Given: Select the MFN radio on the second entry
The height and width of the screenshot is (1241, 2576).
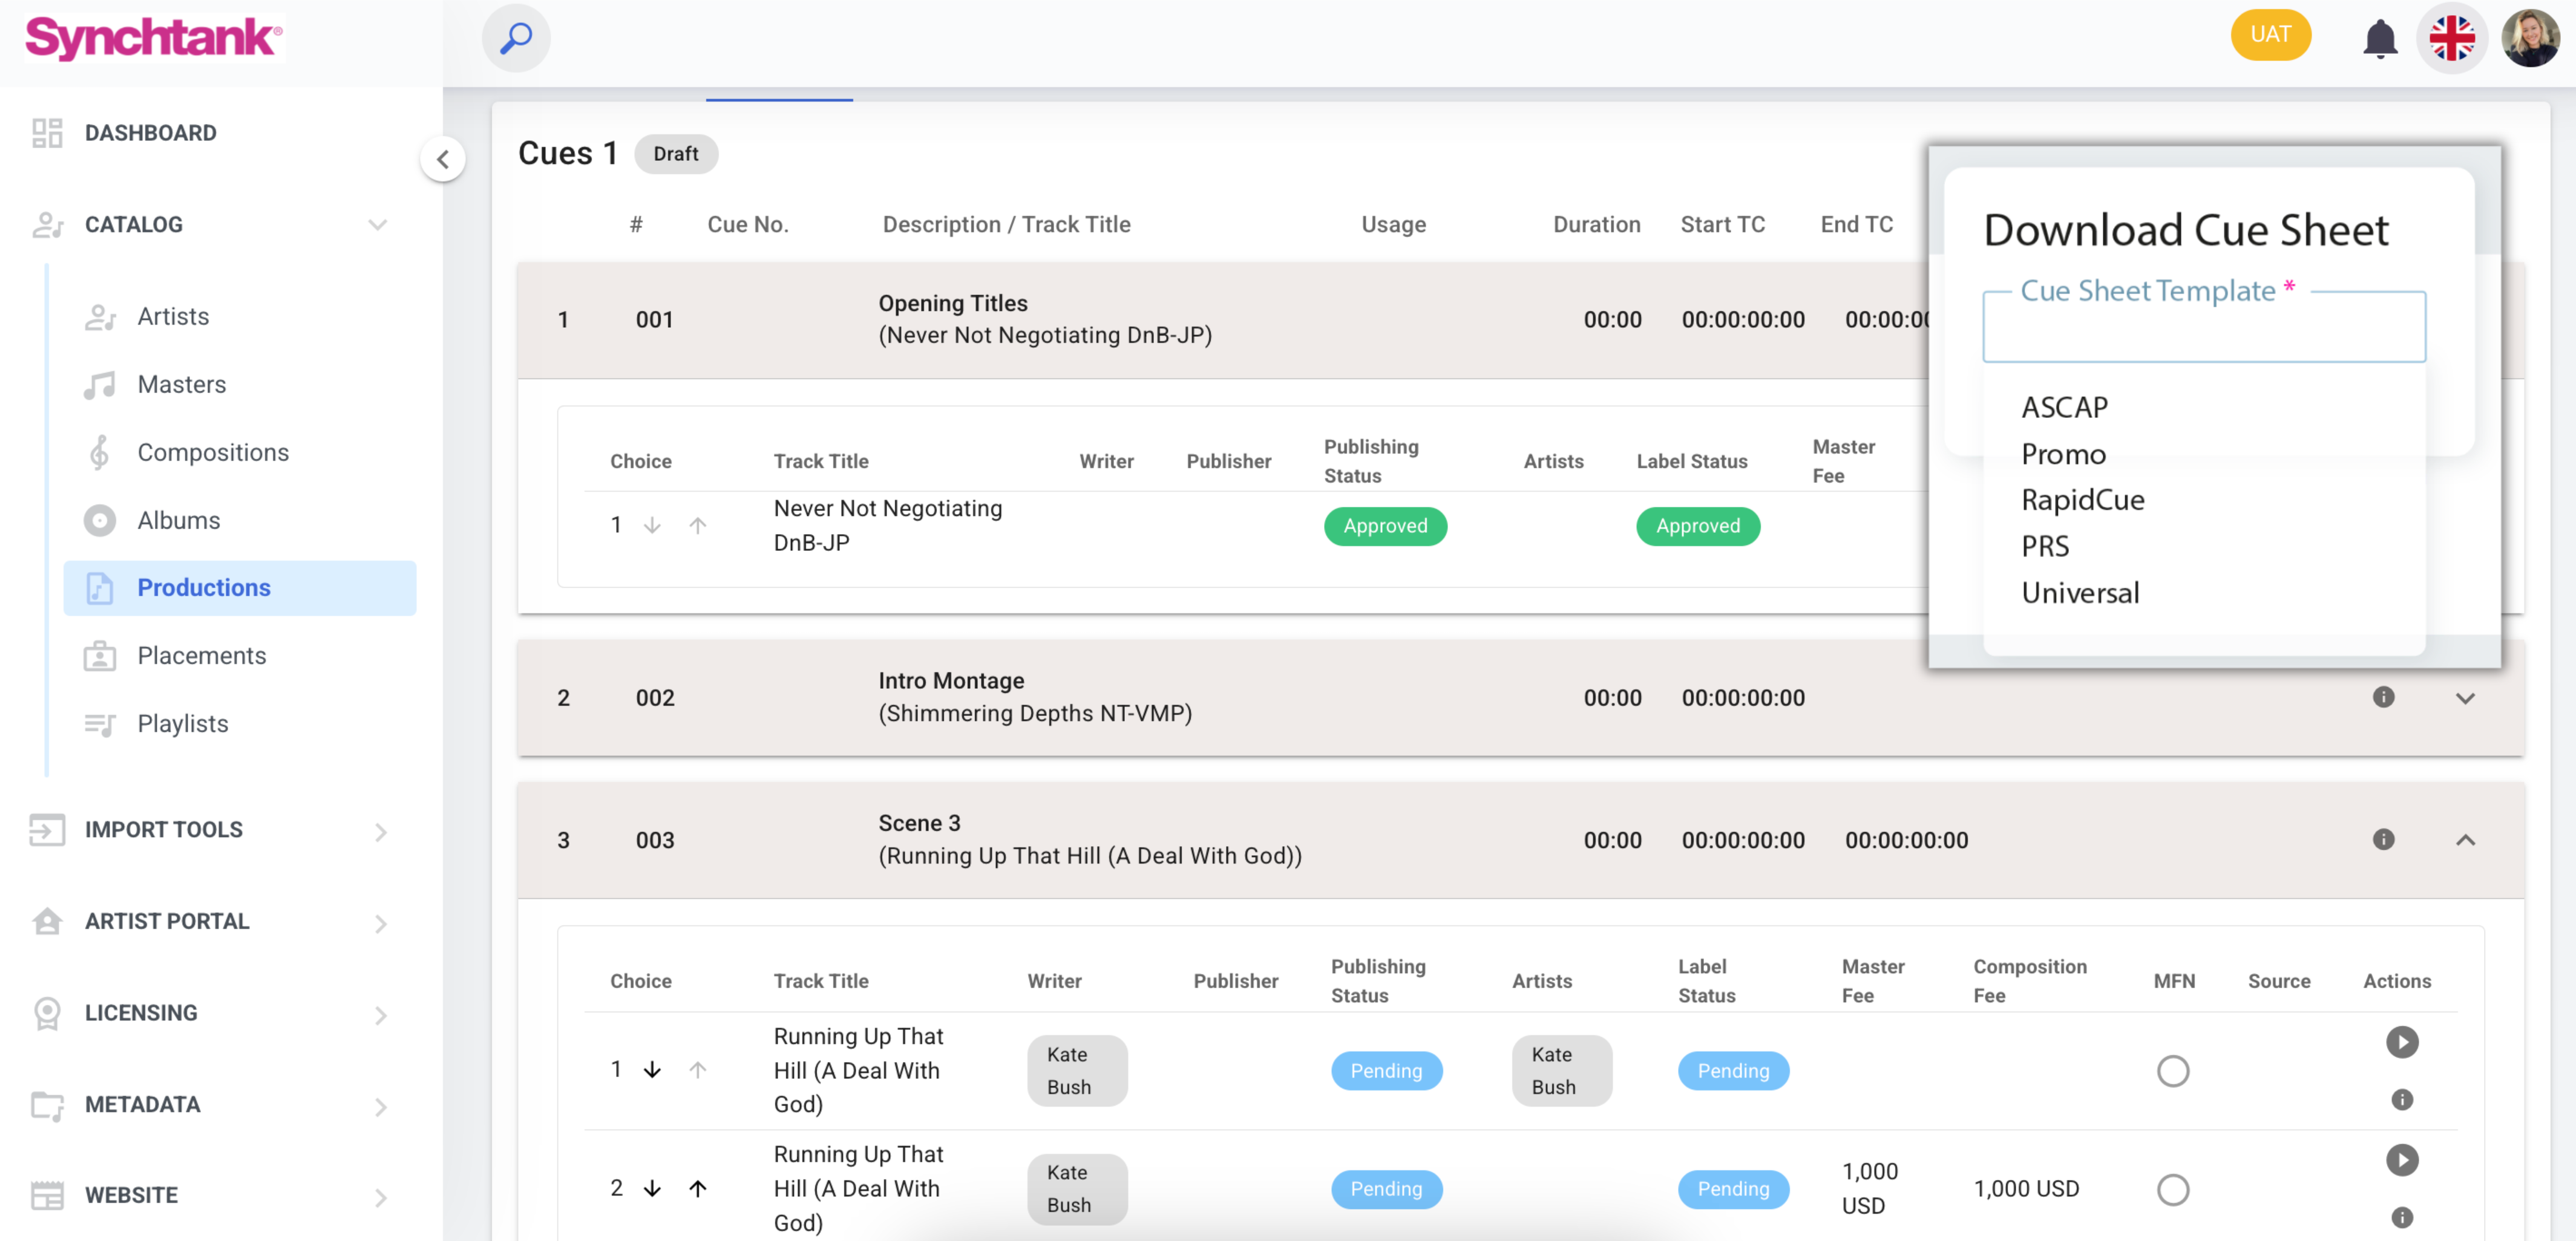Looking at the screenshot, I should [x=2172, y=1189].
